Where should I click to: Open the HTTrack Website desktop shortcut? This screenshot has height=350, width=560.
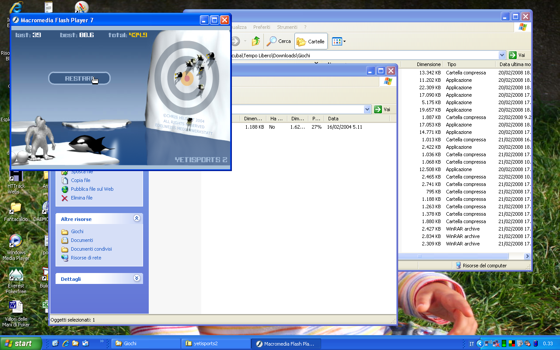(x=16, y=182)
